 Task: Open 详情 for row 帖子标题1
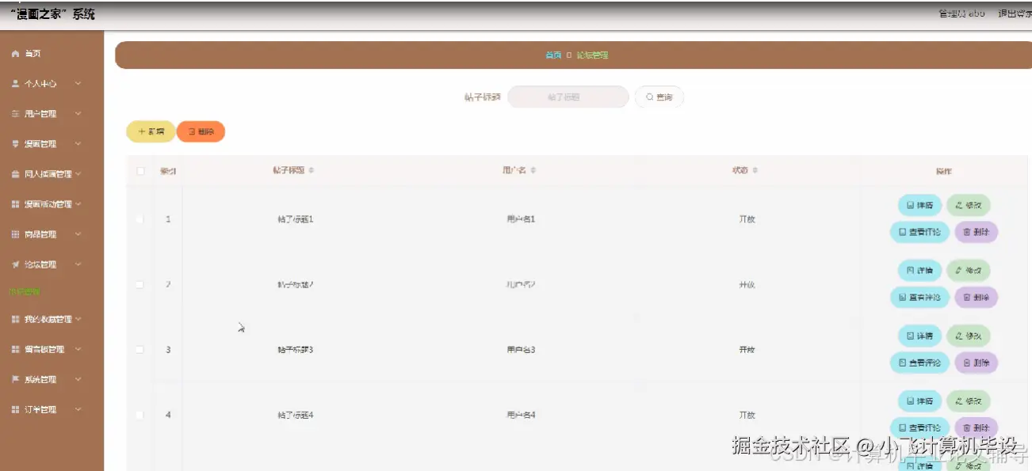click(919, 206)
